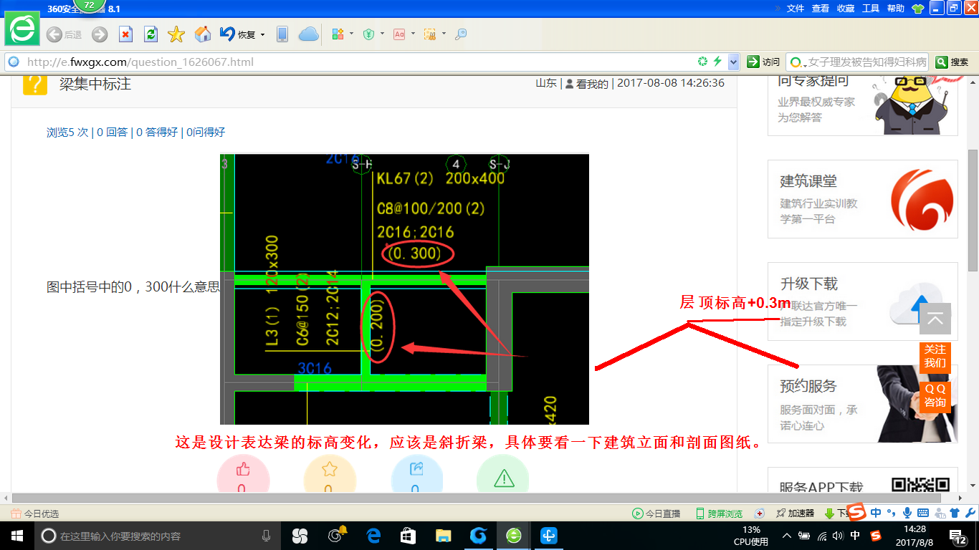The width and height of the screenshot is (979, 550).
Task: Expand the extensions grid dropdown arrow
Action: (351, 34)
